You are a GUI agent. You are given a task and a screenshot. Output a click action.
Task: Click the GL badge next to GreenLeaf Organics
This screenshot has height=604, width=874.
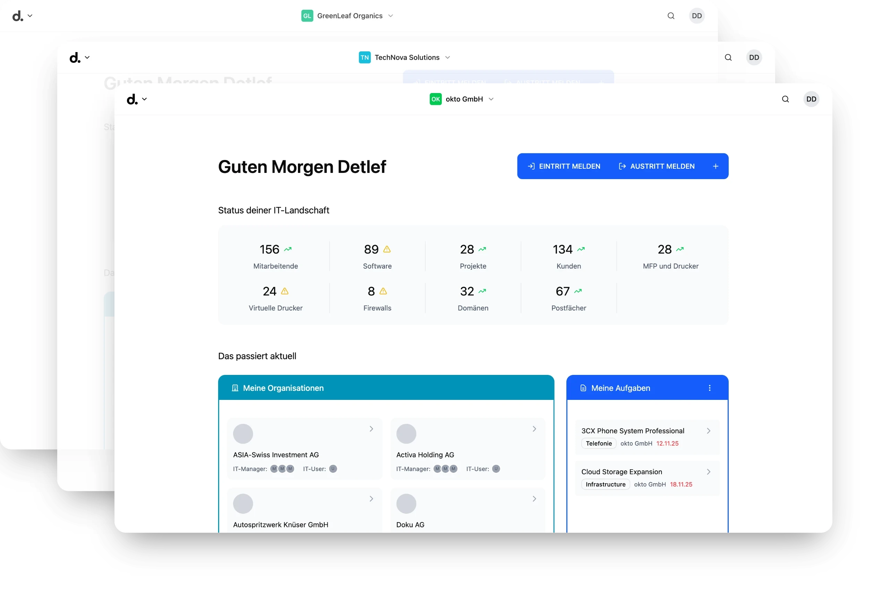point(307,16)
